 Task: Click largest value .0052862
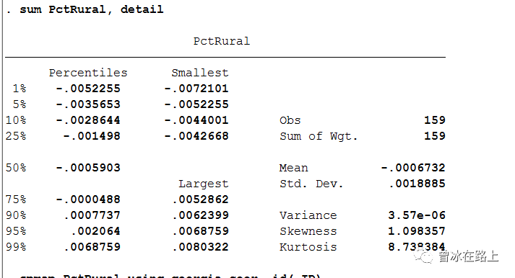pyautogui.click(x=200, y=199)
